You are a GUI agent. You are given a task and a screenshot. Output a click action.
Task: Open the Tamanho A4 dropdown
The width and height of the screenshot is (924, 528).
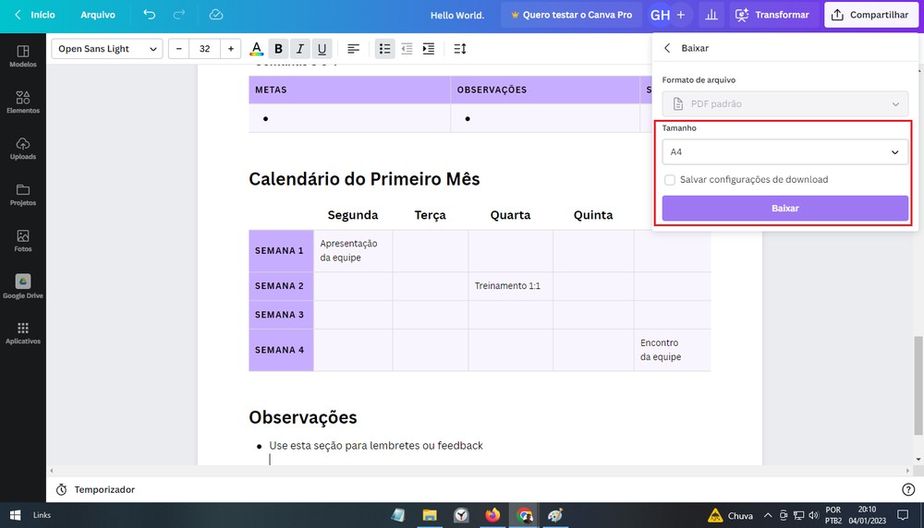click(784, 152)
